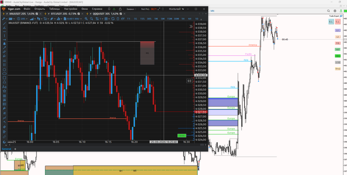This screenshot has height=175, width=347.
Task: Toggle the FIB button
Action: pyautogui.click(x=338, y=43)
